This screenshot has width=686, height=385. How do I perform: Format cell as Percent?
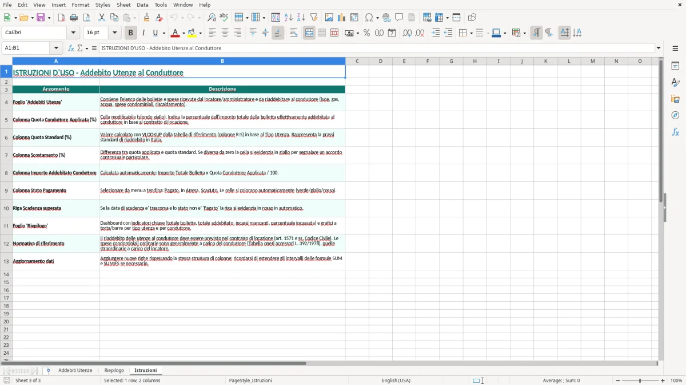[367, 33]
